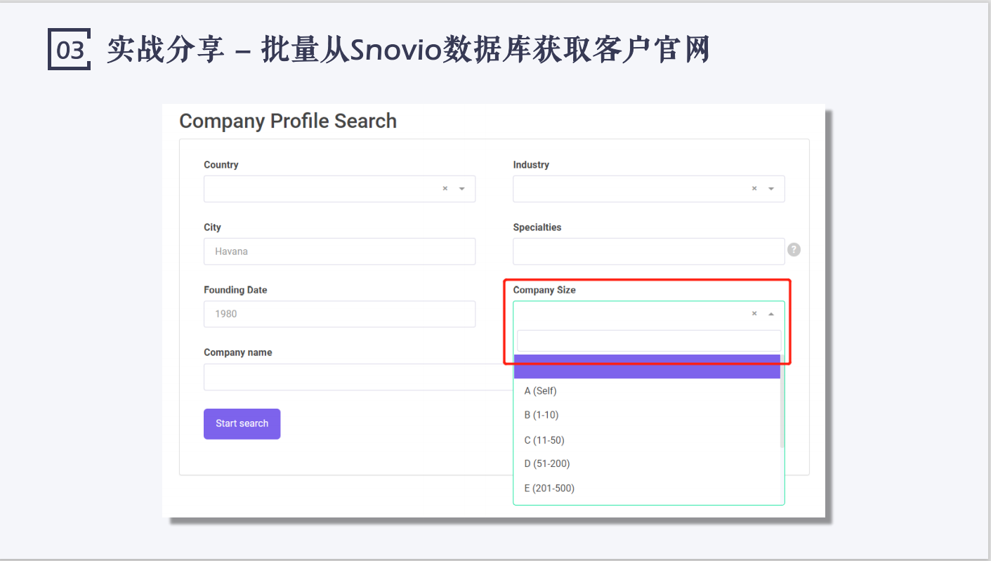Open the Country dropdown

(x=339, y=189)
